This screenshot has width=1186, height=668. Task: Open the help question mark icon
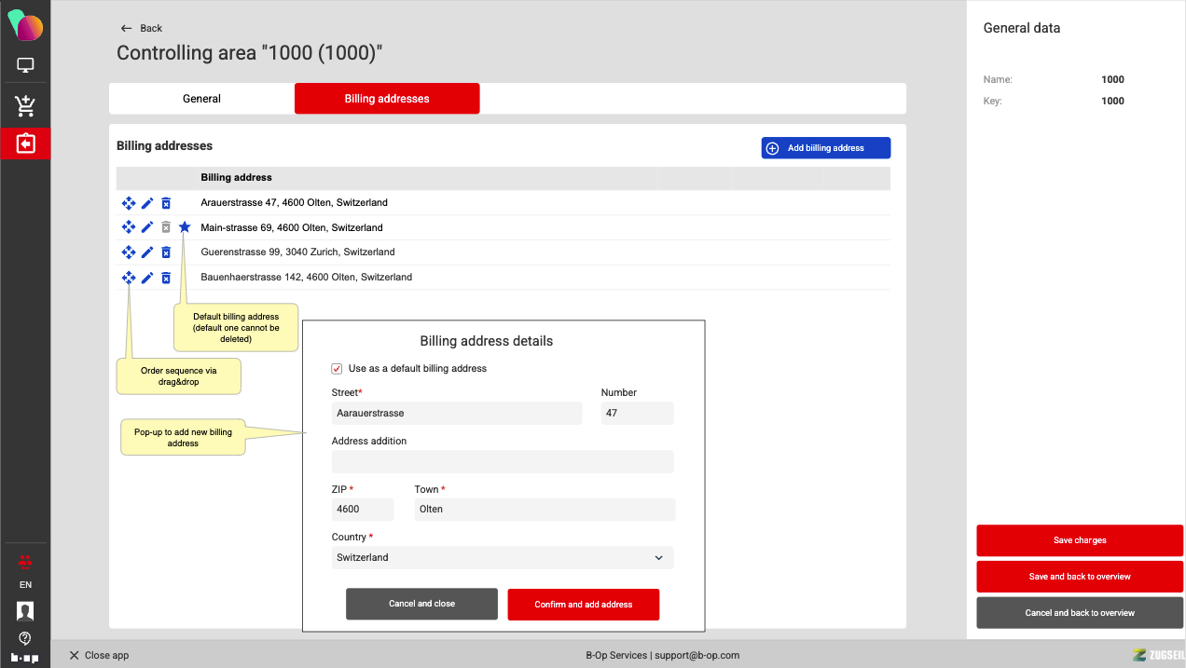point(25,638)
